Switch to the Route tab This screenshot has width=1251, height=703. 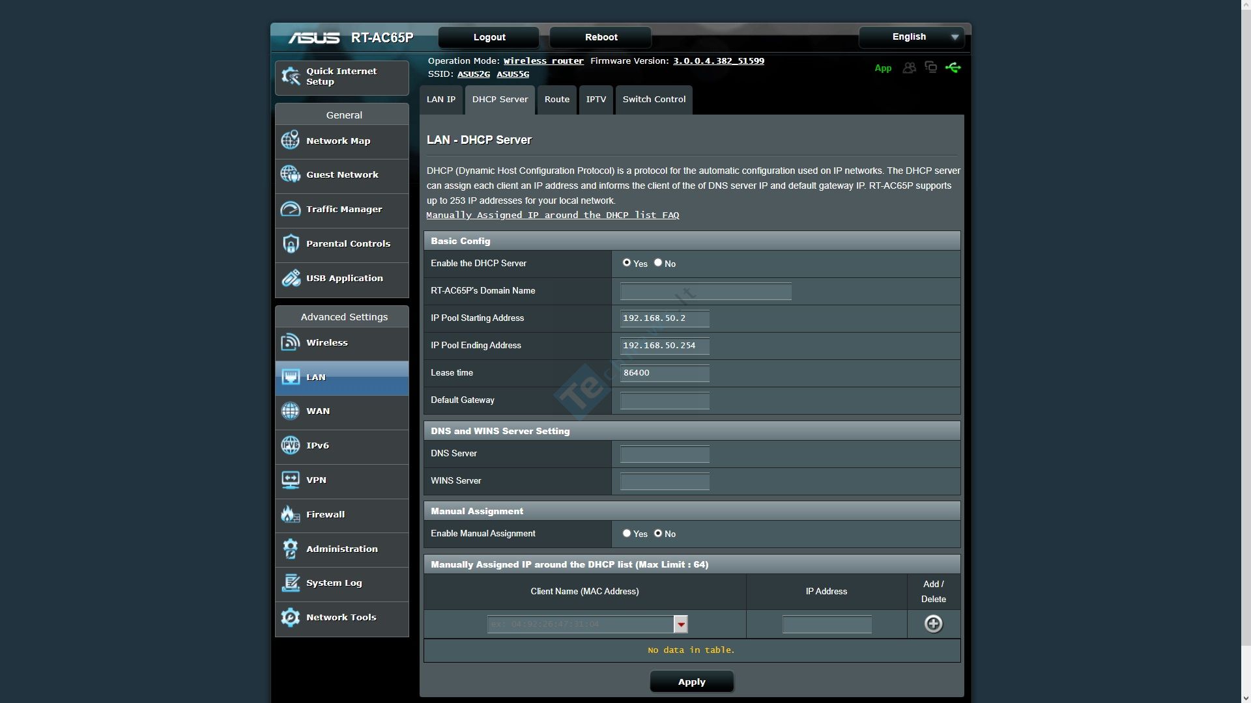557,100
